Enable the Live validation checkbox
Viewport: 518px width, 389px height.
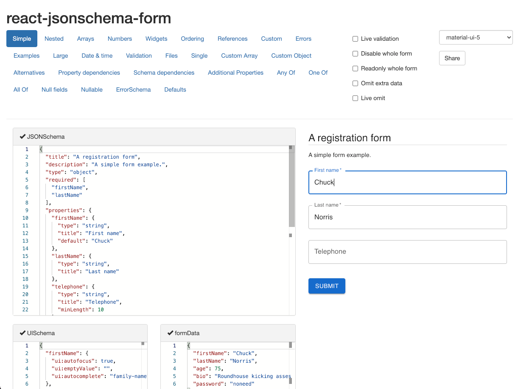[x=356, y=39]
